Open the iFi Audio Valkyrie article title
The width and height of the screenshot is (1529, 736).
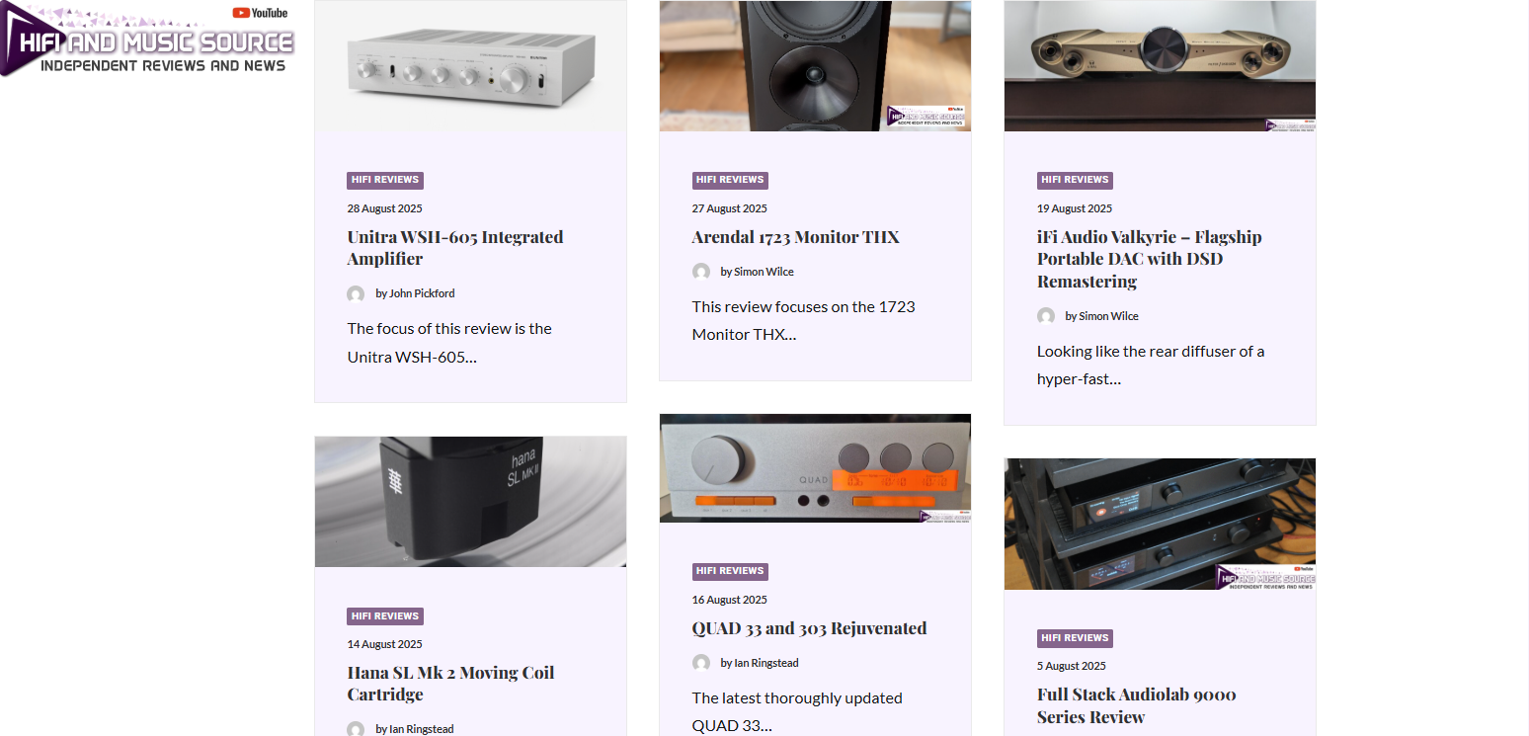[x=1150, y=259]
